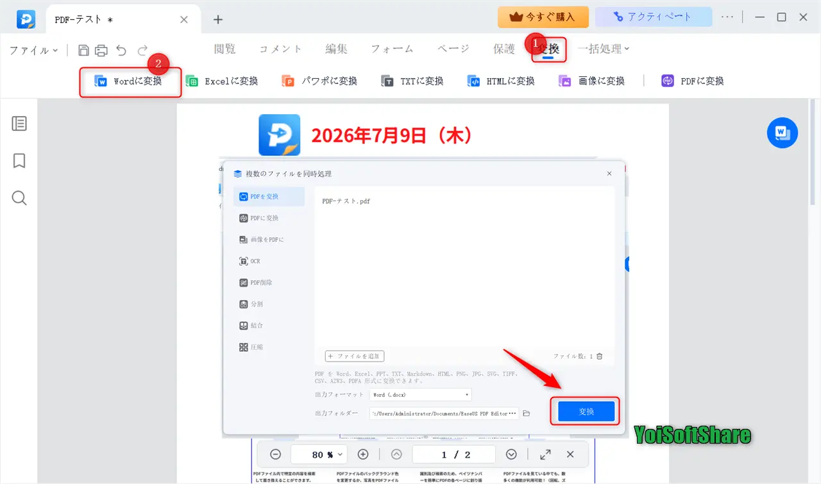Delete file list with trash icon

[600, 356]
